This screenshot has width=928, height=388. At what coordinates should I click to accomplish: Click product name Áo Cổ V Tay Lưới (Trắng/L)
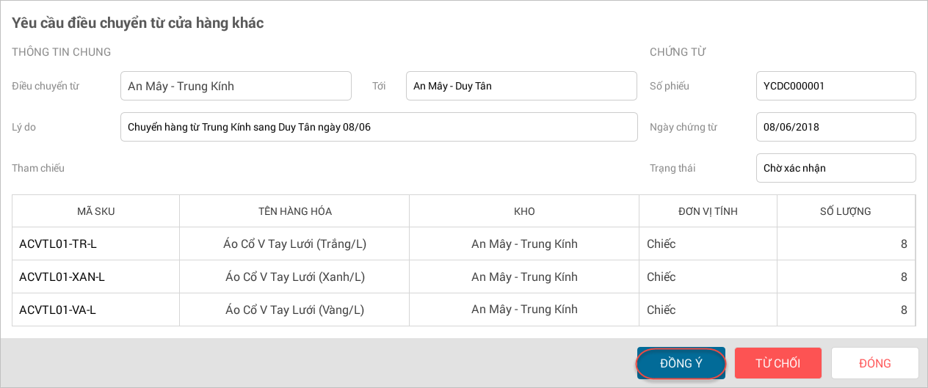pos(294,244)
